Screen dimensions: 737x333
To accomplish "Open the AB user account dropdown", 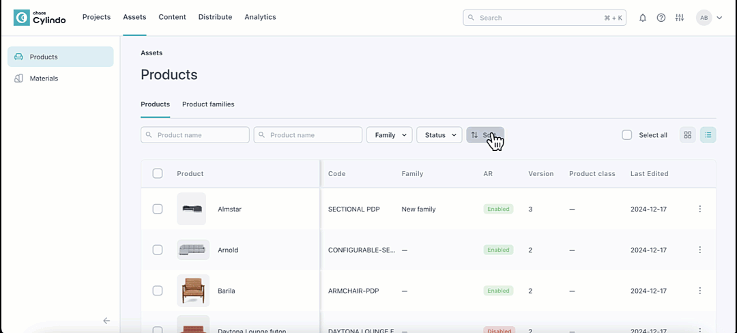I will [x=709, y=18].
